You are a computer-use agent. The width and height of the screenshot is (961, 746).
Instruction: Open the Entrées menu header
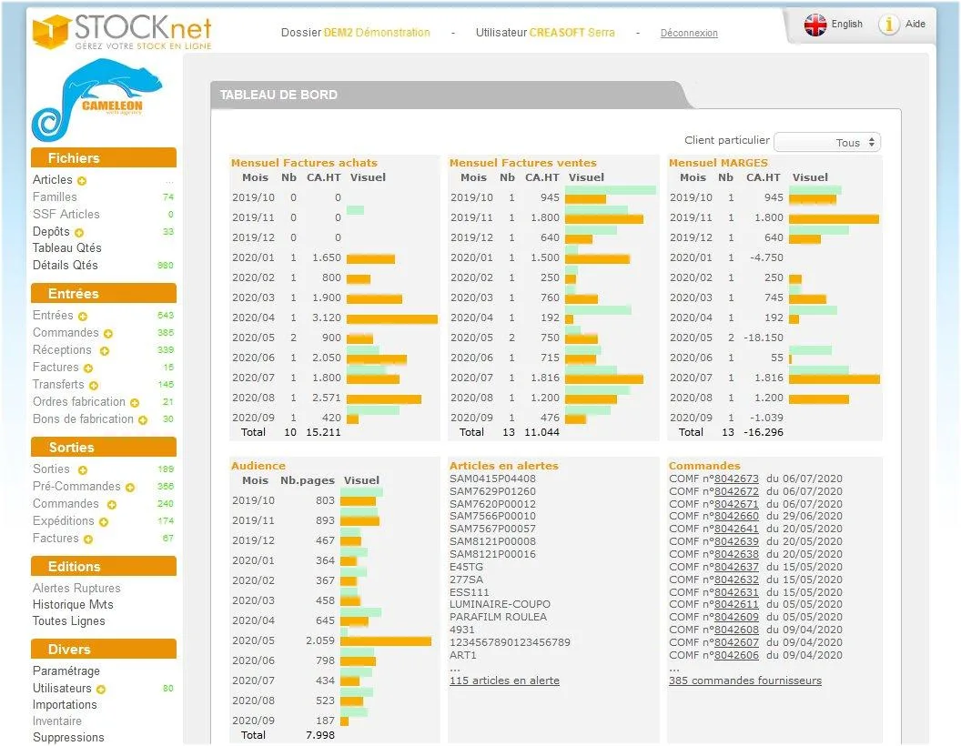coord(104,293)
